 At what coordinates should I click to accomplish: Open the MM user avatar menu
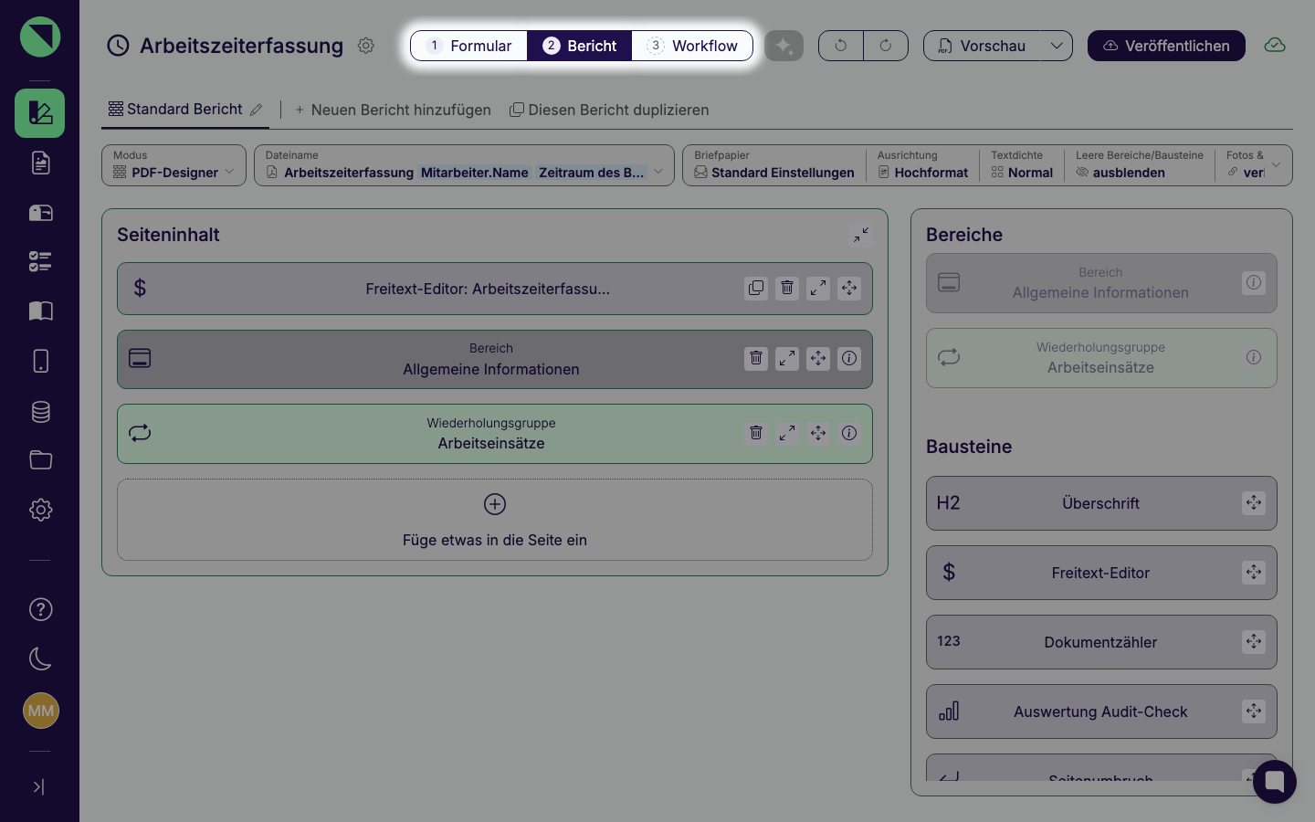click(41, 711)
